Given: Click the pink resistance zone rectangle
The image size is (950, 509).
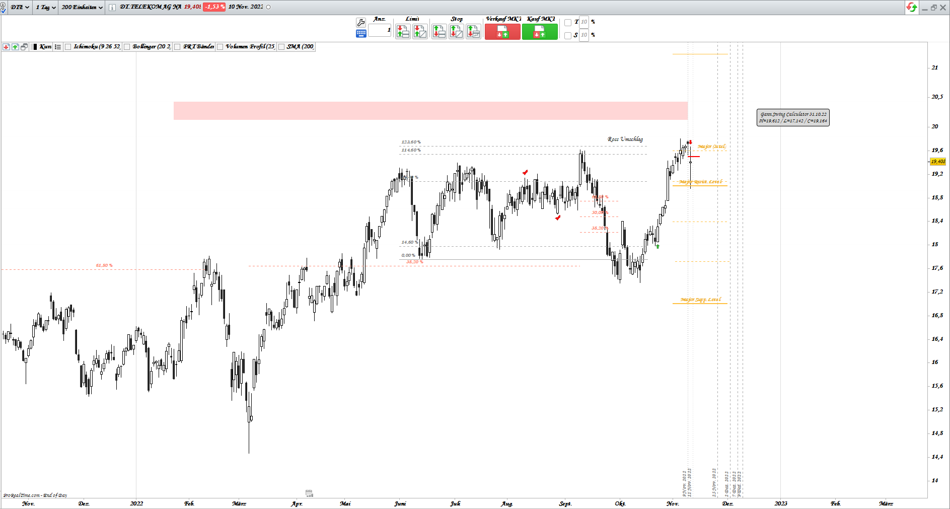Looking at the screenshot, I should point(430,111).
